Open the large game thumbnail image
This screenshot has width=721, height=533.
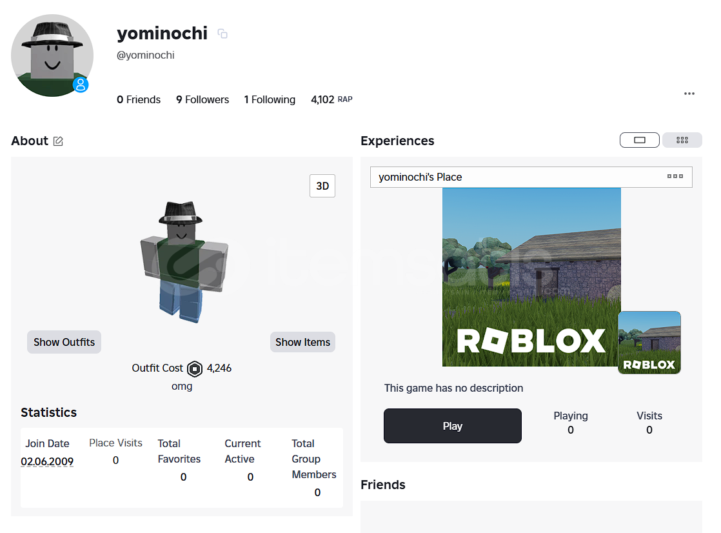(531, 277)
